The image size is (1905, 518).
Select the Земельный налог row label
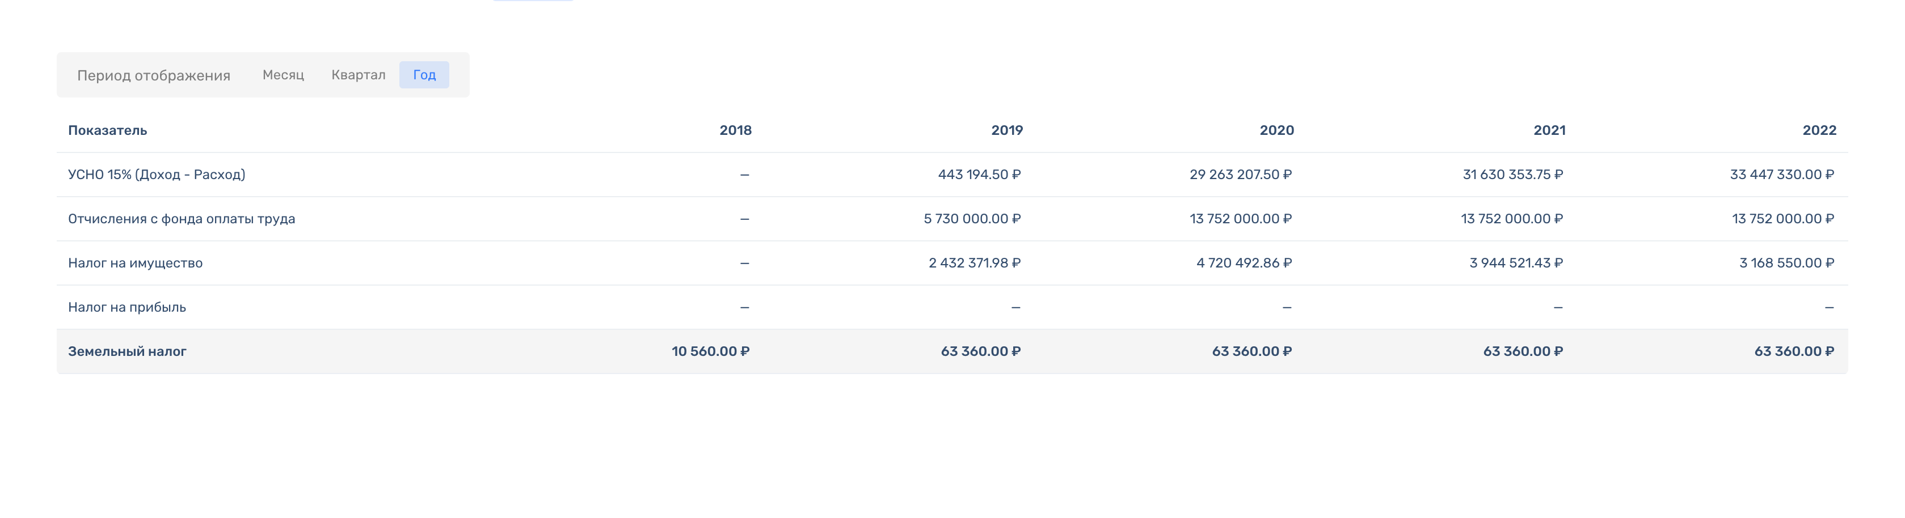(127, 352)
